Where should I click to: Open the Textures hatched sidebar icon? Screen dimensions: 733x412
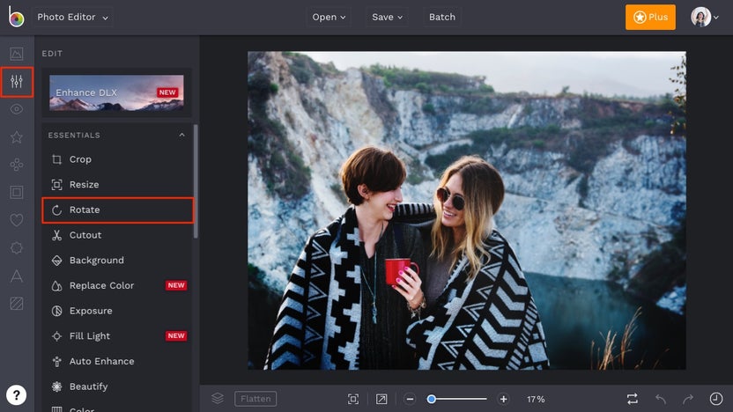pyautogui.click(x=17, y=304)
